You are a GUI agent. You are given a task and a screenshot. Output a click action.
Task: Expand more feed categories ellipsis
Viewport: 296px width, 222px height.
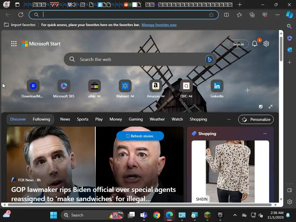tap(229, 119)
